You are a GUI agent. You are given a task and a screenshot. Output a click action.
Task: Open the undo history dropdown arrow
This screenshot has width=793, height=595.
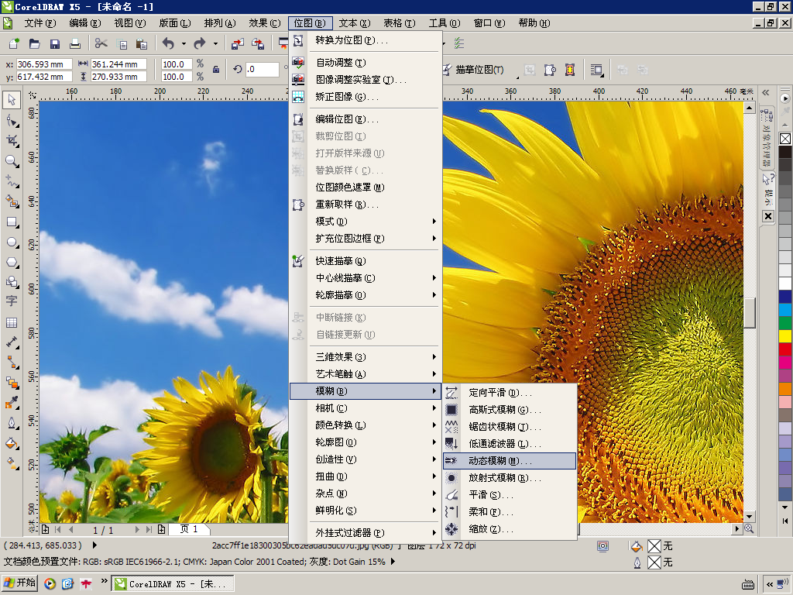183,44
